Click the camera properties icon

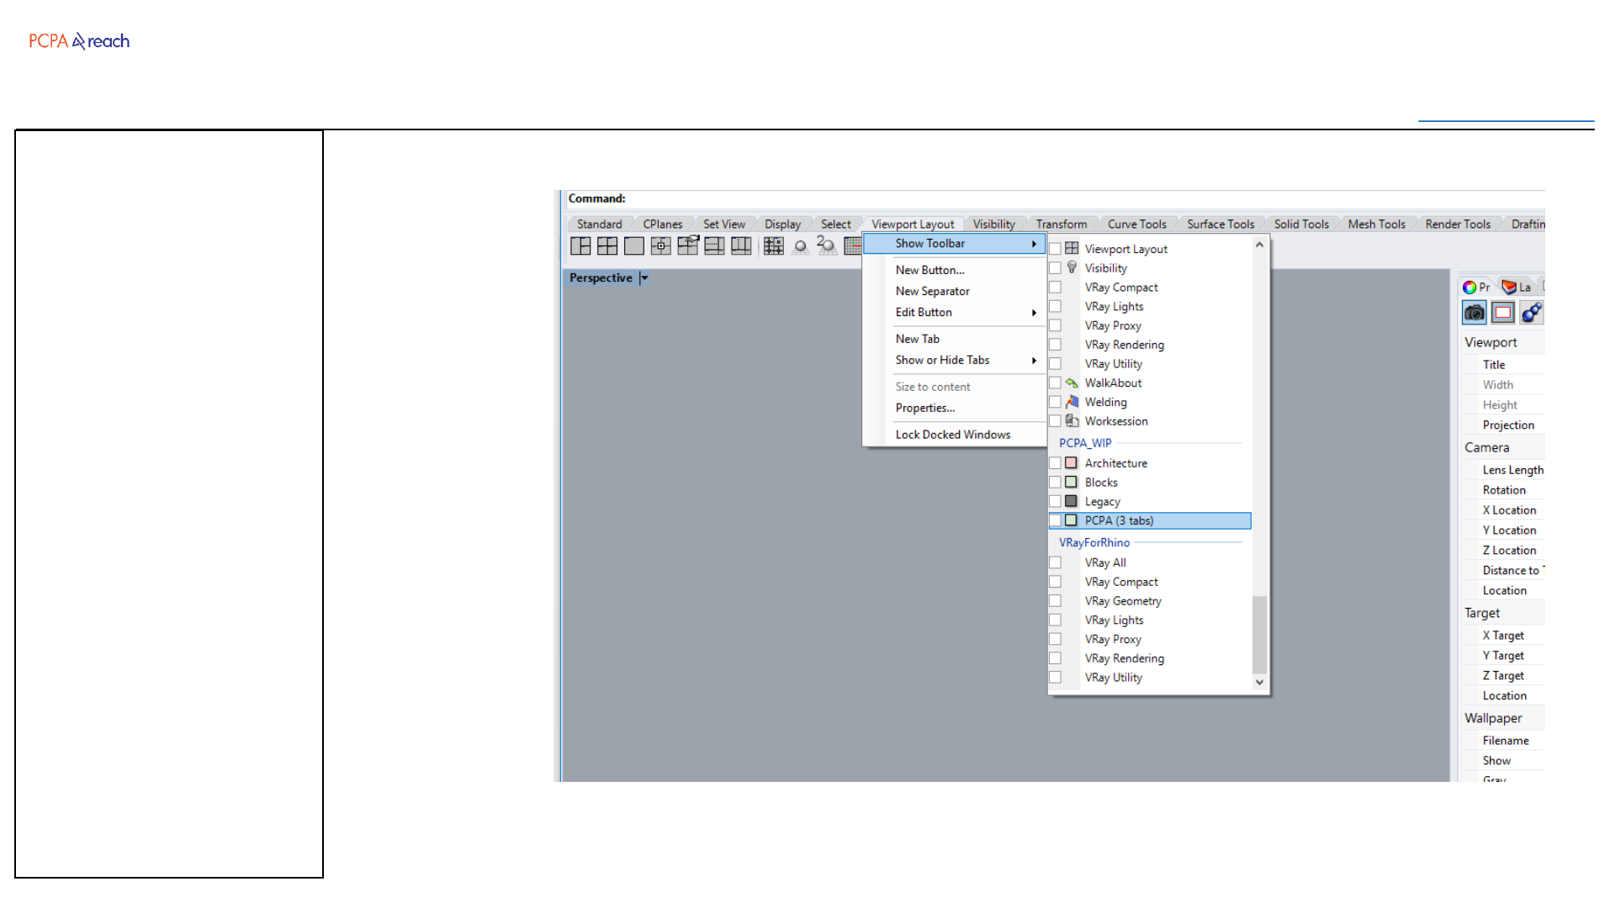[1475, 313]
